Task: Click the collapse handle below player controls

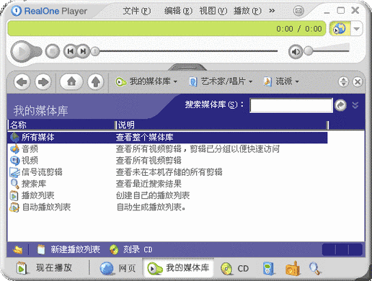Action: coord(187,67)
